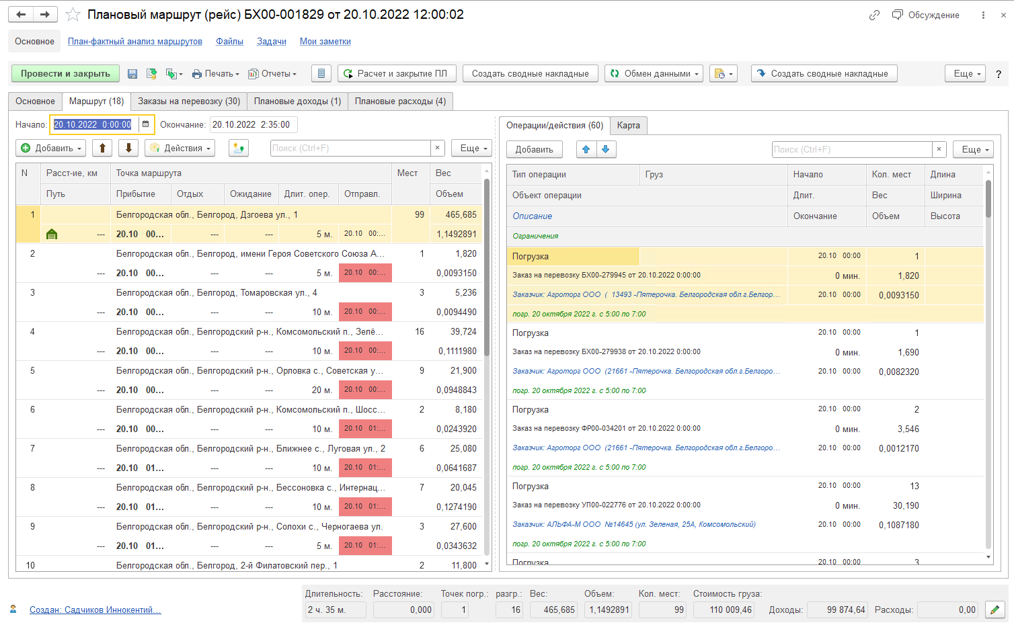1014x629 pixels.
Task: Click the route points search field
Action: (x=350, y=148)
